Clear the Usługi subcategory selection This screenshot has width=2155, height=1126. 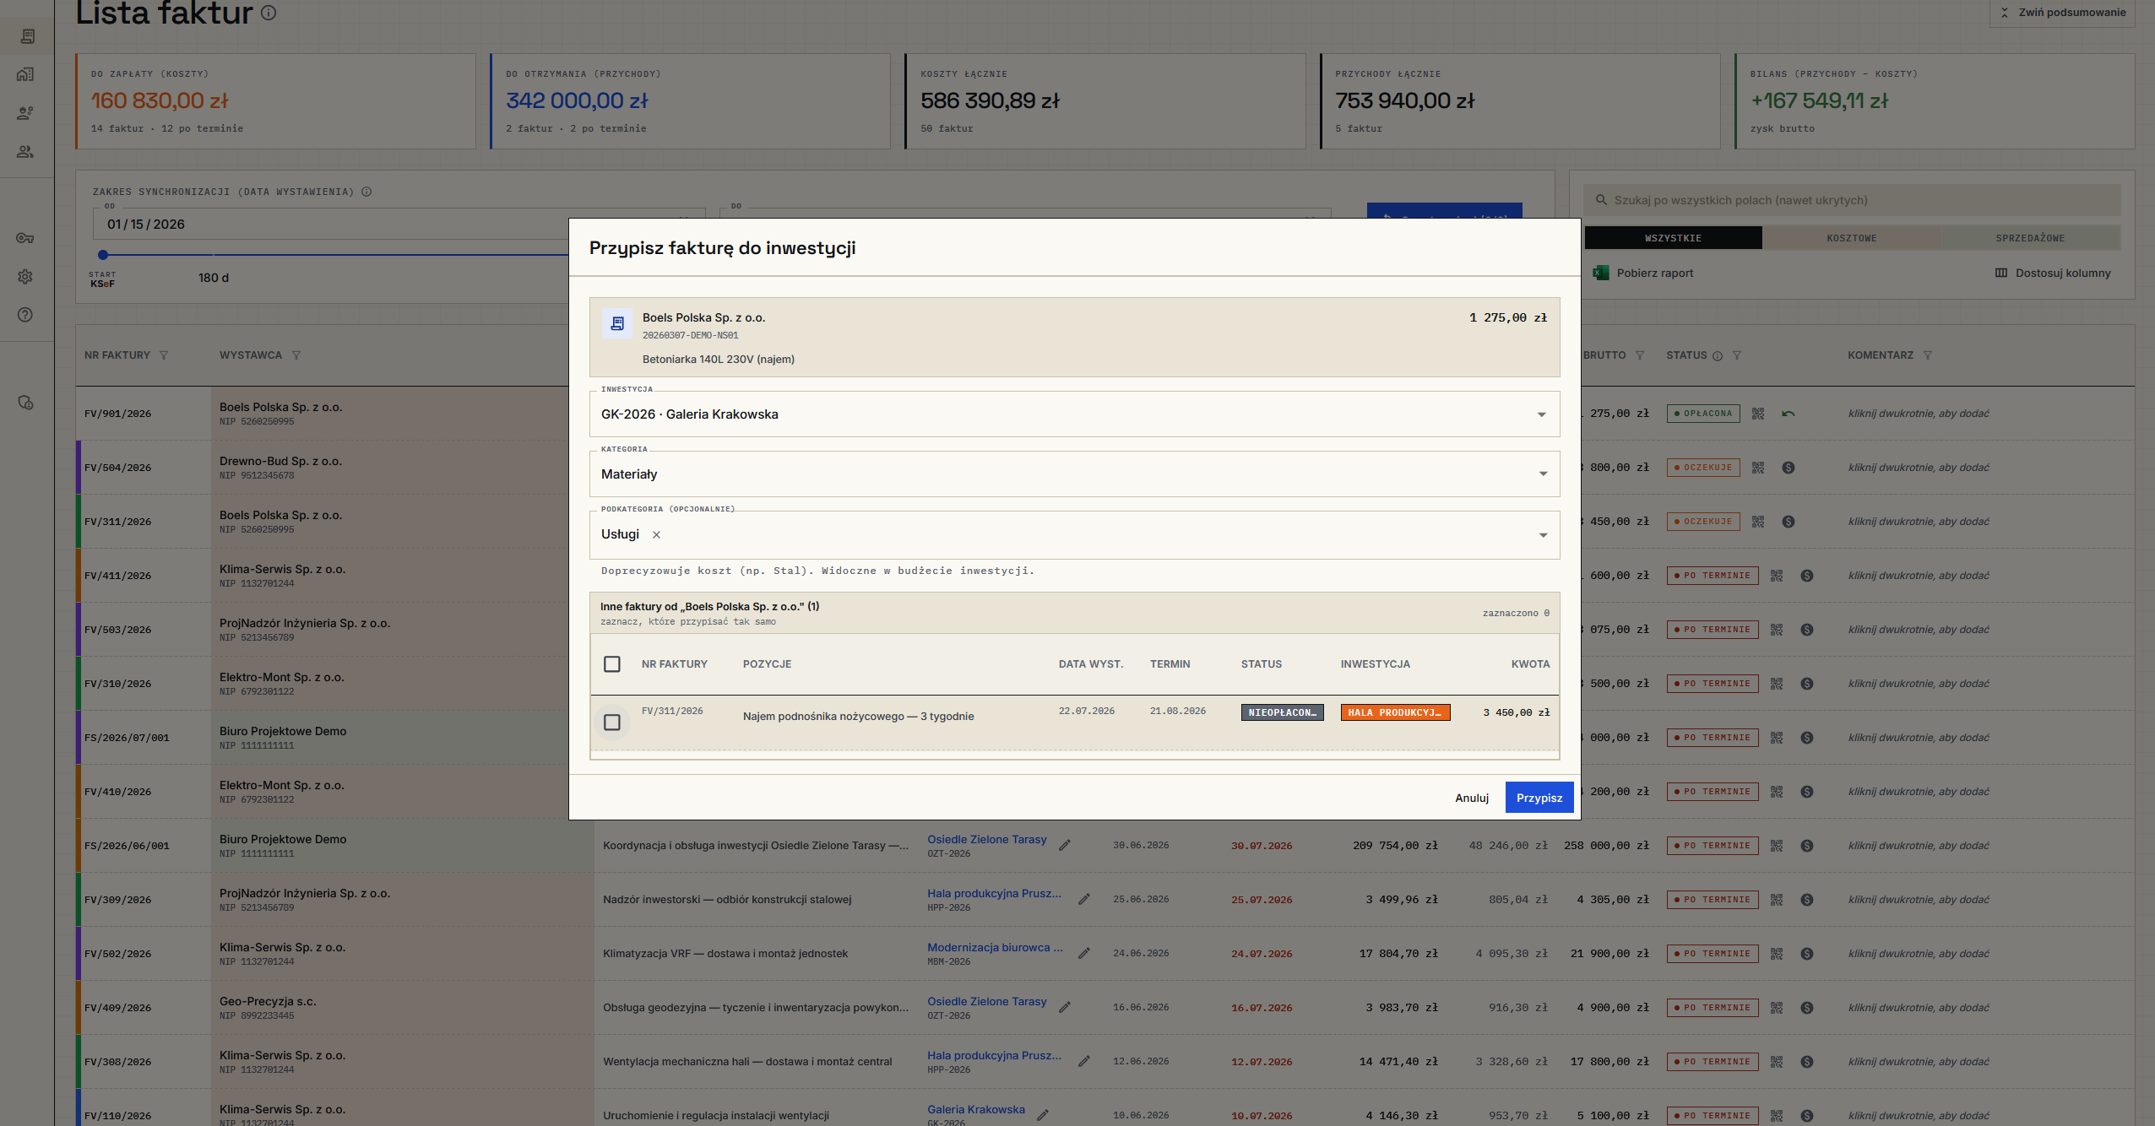tap(656, 535)
